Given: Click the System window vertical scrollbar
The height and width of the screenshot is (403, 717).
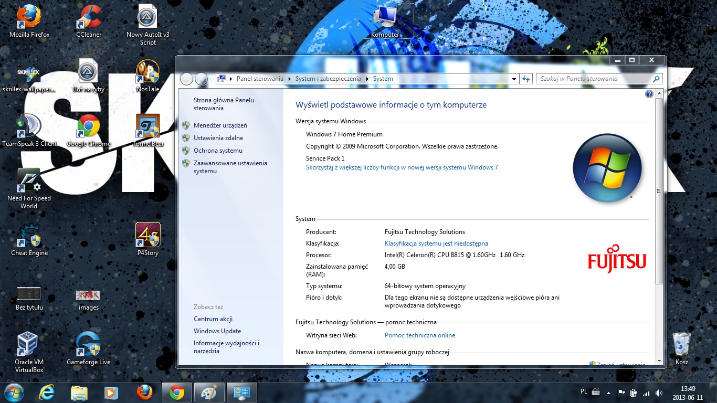Looking at the screenshot, I should tap(659, 192).
